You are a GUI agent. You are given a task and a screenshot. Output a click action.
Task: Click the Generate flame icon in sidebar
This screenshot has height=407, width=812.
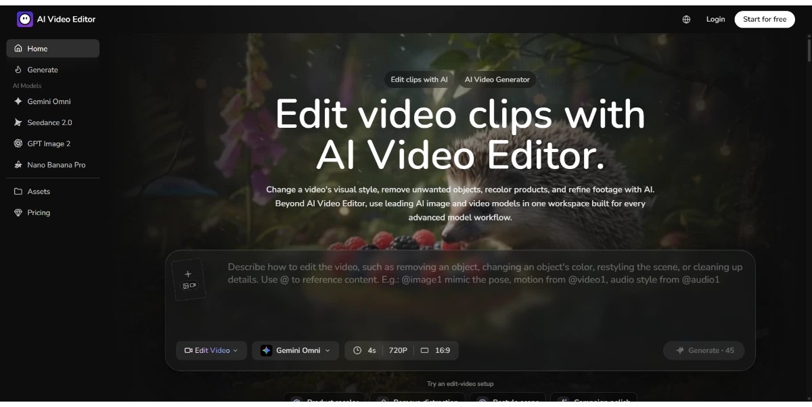(x=18, y=70)
